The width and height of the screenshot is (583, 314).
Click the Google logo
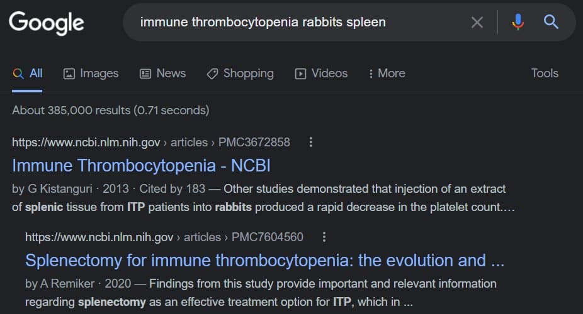46,23
